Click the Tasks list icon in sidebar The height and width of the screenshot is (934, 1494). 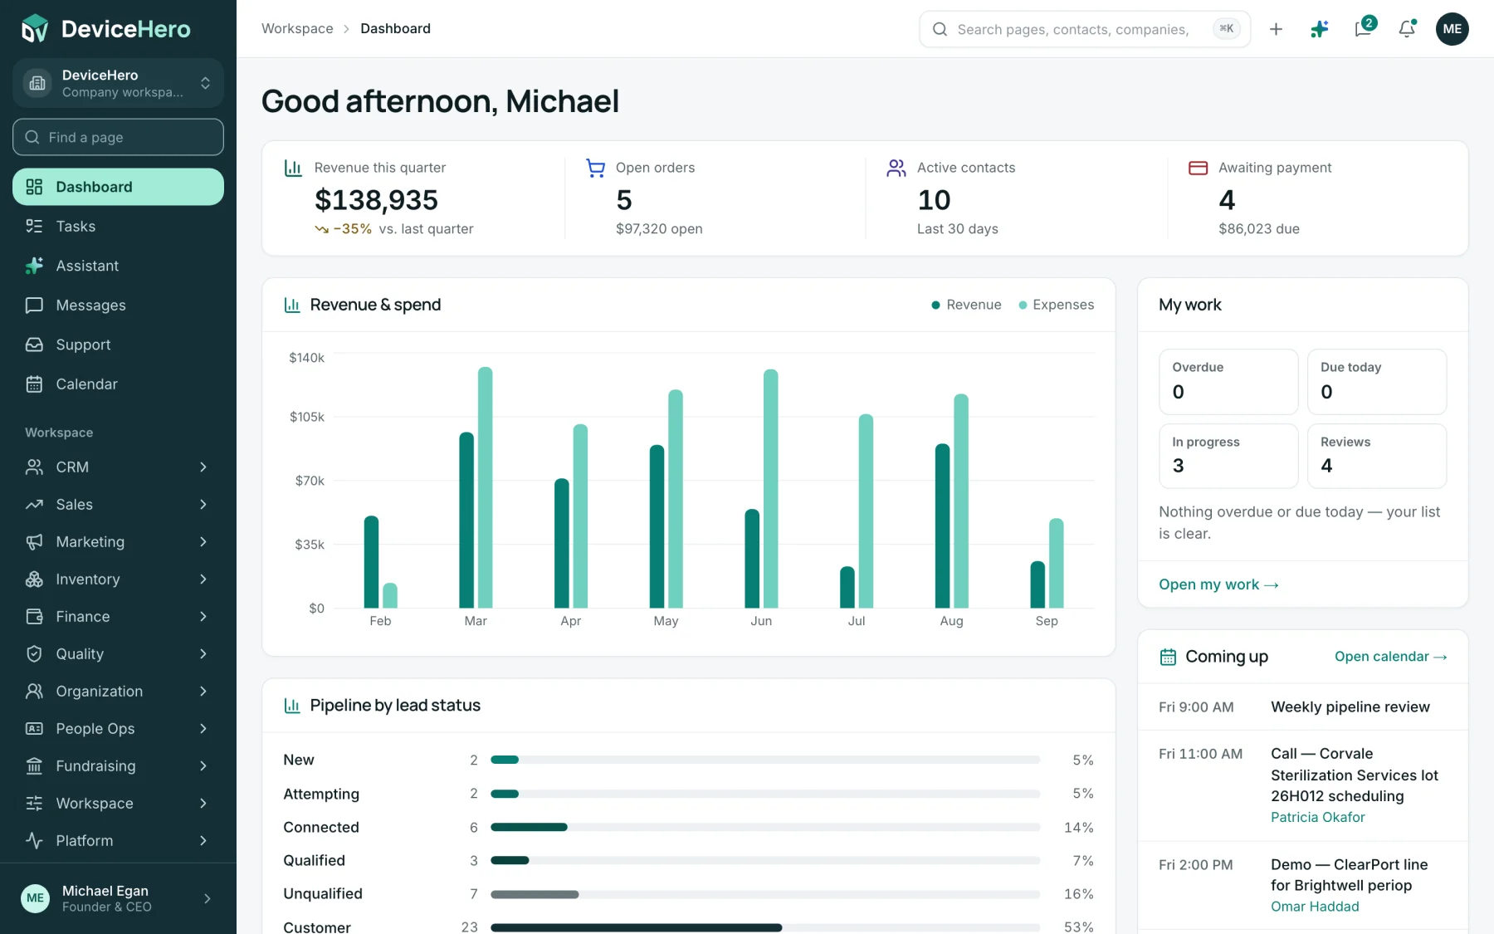pyautogui.click(x=34, y=226)
